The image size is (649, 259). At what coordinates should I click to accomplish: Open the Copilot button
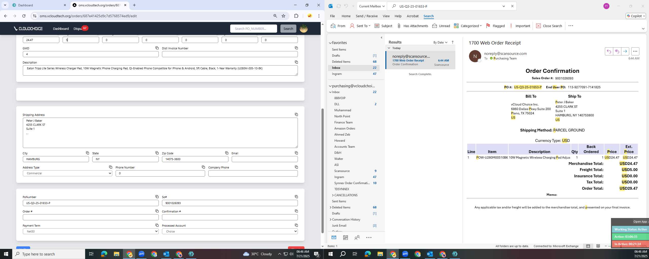pos(636,16)
